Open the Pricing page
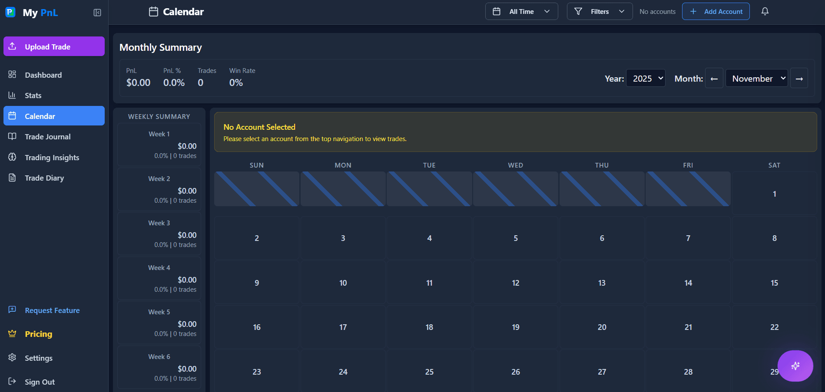 (38, 334)
